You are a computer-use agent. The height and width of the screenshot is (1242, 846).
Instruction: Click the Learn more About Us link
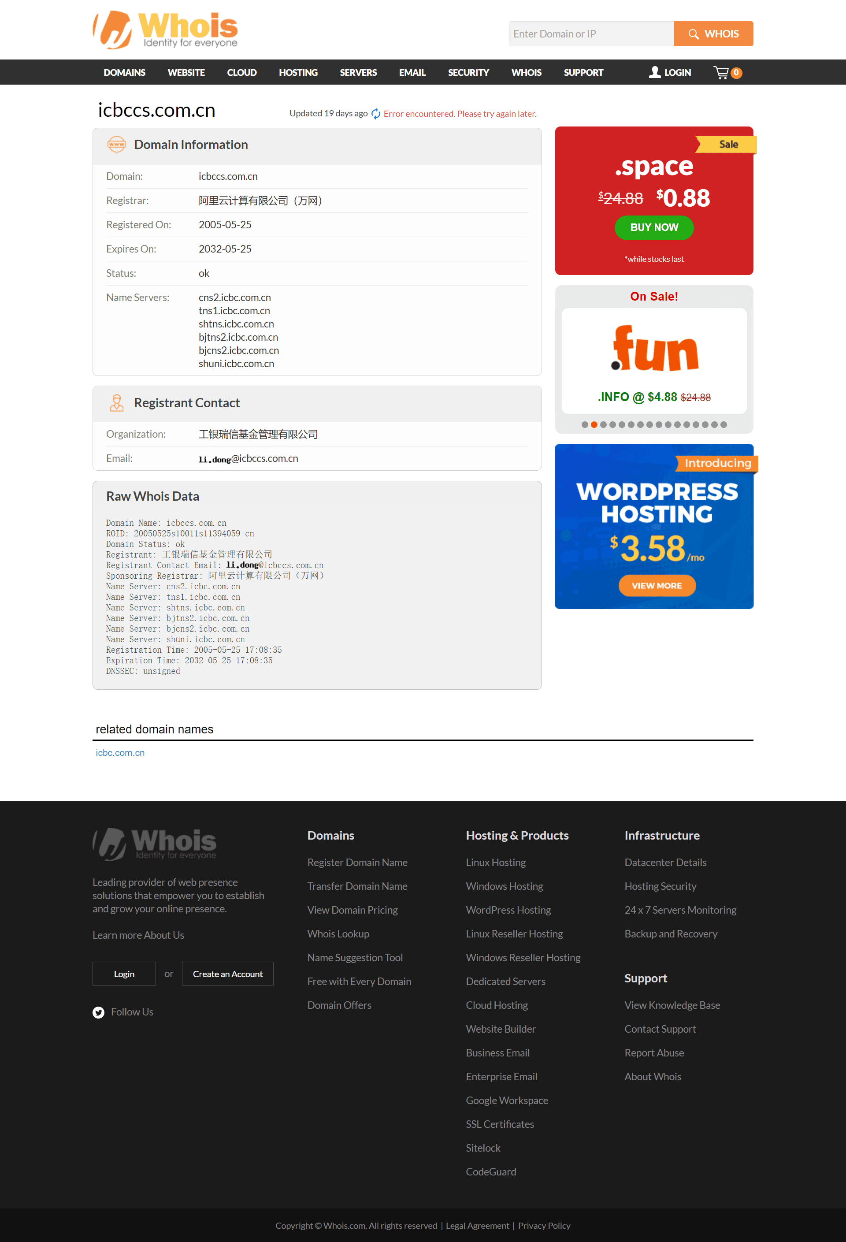click(x=138, y=935)
